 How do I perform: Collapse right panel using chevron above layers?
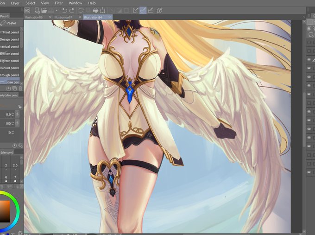304,17
